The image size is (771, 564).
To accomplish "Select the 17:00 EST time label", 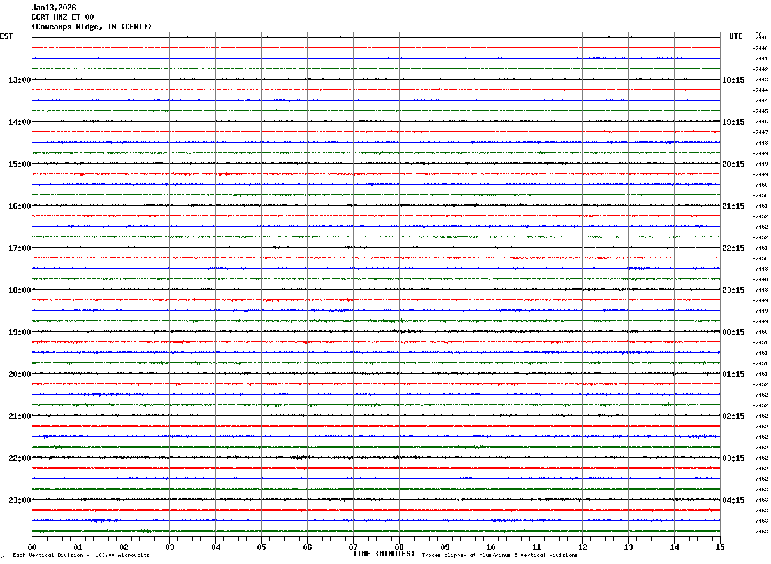I will pyautogui.click(x=20, y=248).
